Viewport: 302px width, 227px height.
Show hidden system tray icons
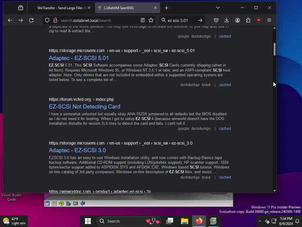coord(260,221)
